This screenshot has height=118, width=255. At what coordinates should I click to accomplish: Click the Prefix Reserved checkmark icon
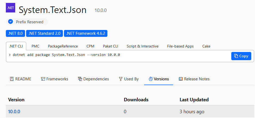click(x=11, y=22)
